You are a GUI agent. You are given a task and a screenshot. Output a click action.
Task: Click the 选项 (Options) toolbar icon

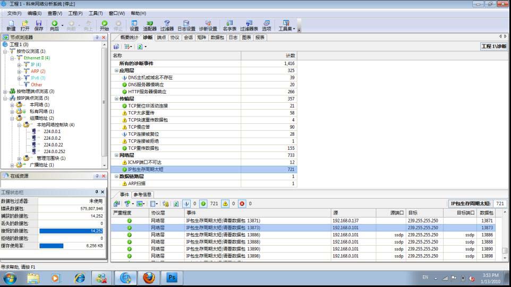(267, 25)
